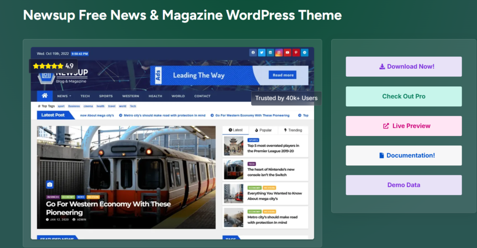Open ticker item Go For Western Economy
The height and width of the screenshot is (248, 477).
[x=252, y=116]
